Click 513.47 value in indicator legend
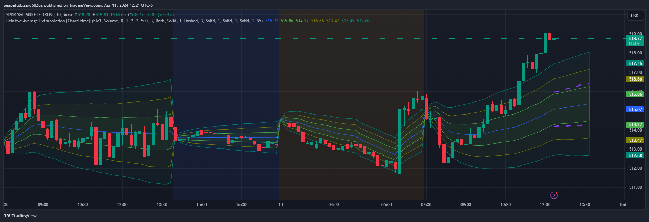Image resolution: width=649 pixels, height=222 pixels. pos(332,21)
